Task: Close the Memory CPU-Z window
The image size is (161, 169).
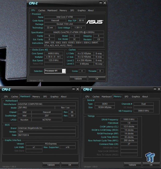Action: tap(159, 89)
